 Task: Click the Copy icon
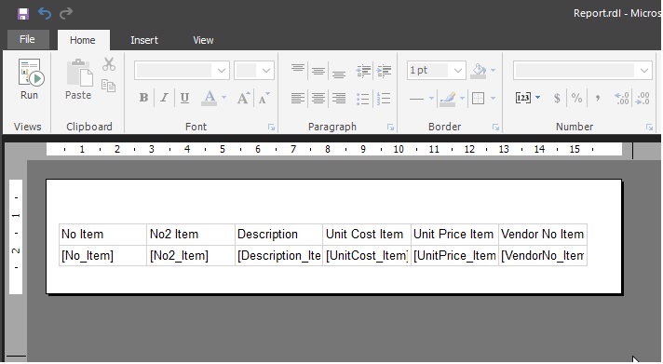point(109,86)
